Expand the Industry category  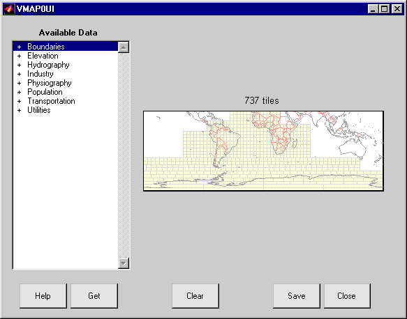coord(20,74)
